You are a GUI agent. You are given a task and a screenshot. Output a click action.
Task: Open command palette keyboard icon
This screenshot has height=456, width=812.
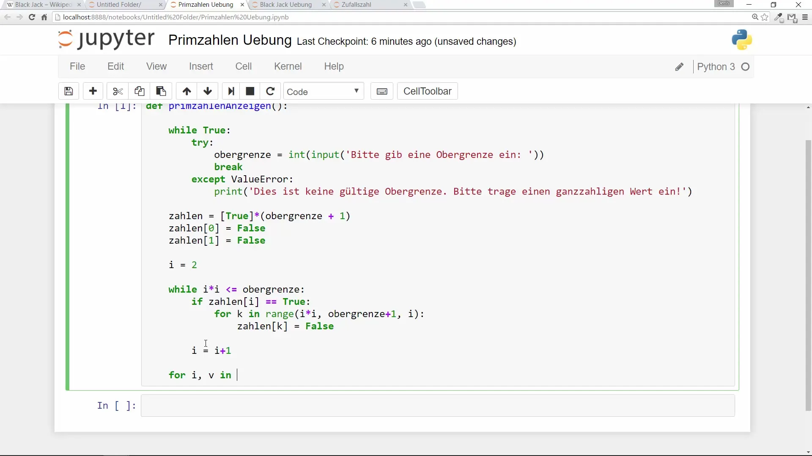click(382, 91)
